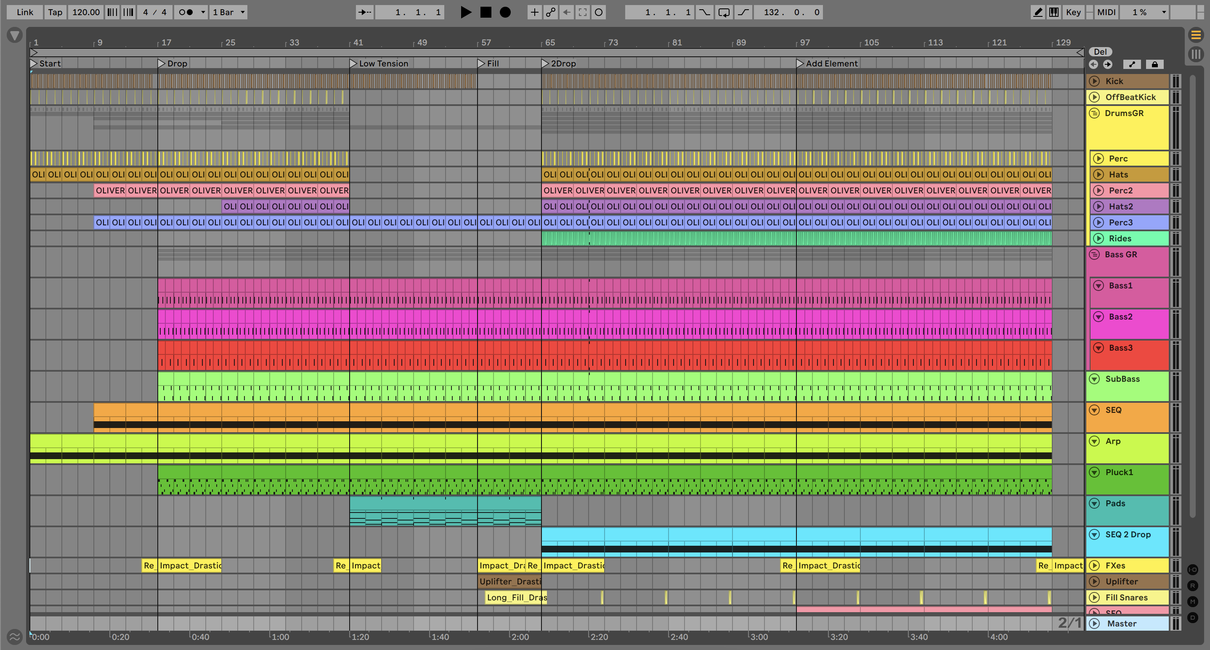The height and width of the screenshot is (650, 1210).
Task: Toggle the computer MIDI keyboard icon
Action: point(1053,12)
